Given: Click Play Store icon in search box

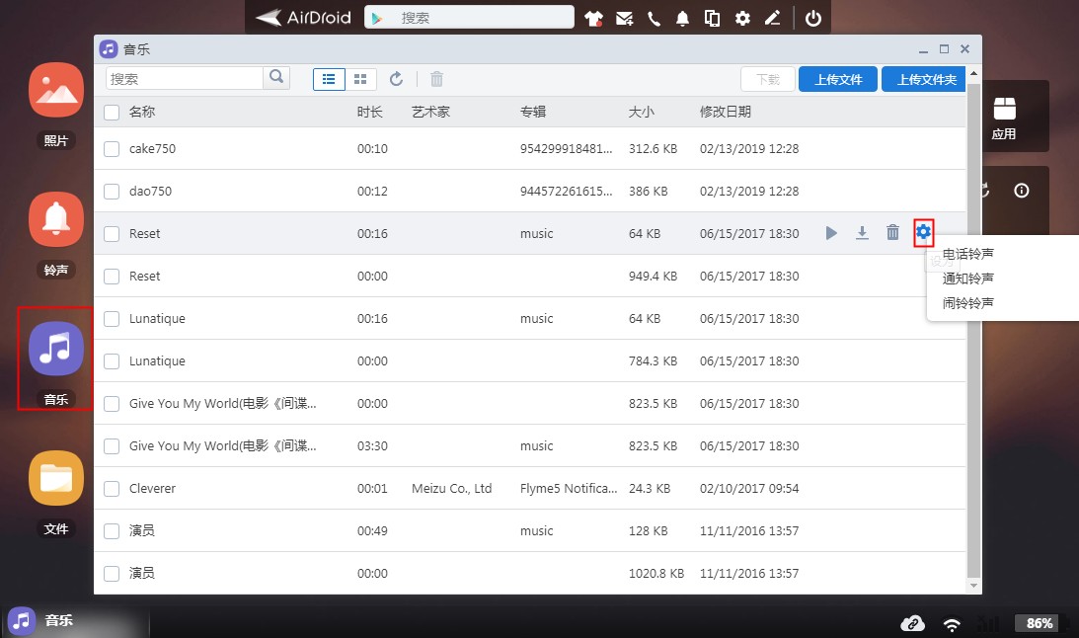Looking at the screenshot, I should pos(376,18).
